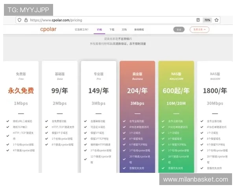Click the 1800/年 price
Image resolution: width=236 pixels, height=189 pixels.
point(215,91)
